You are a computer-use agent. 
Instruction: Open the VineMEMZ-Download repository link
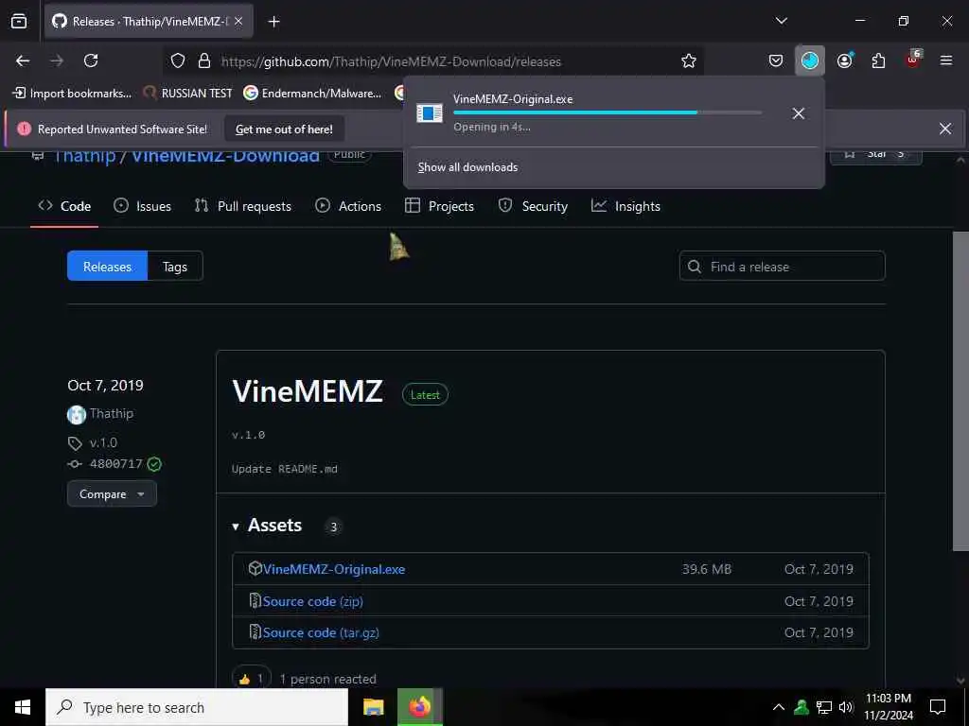225,156
